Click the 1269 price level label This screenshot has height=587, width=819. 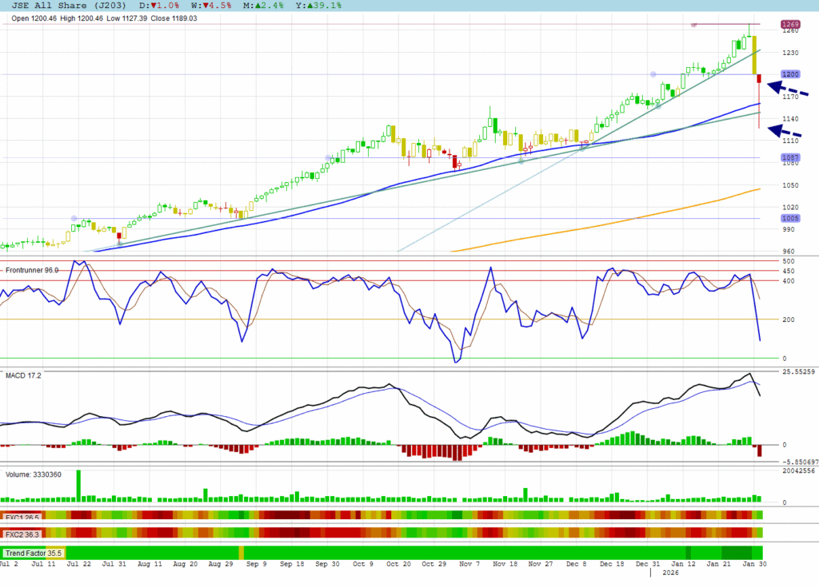coord(791,25)
